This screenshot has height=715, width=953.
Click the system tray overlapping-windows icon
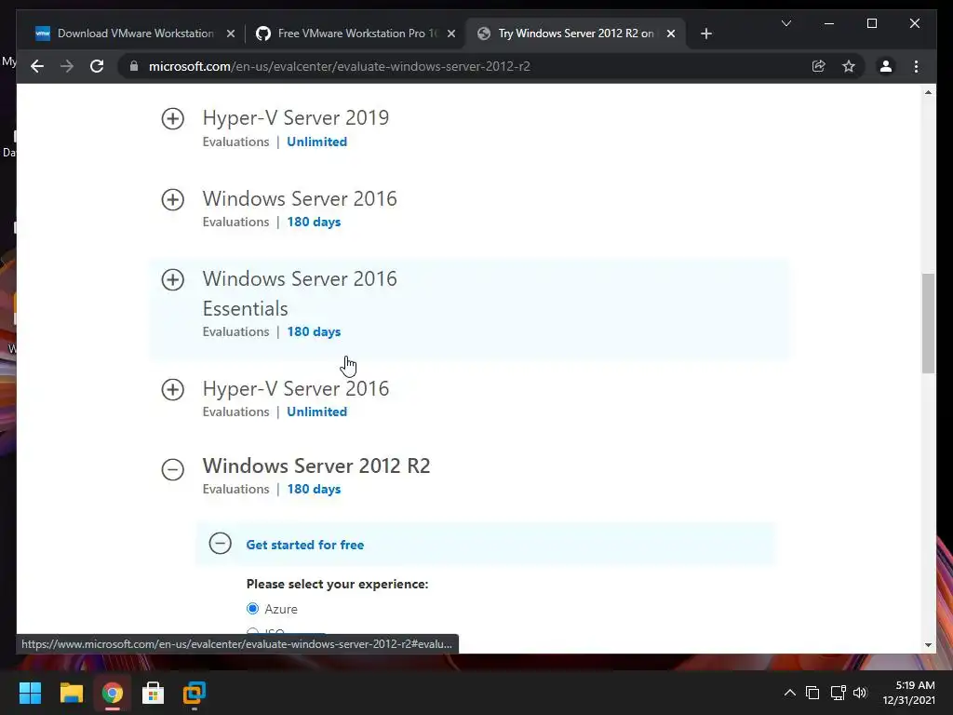click(812, 693)
